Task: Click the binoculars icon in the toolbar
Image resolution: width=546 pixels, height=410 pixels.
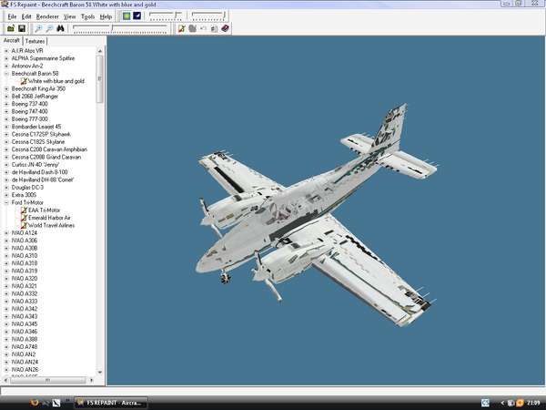Action: [x=61, y=28]
